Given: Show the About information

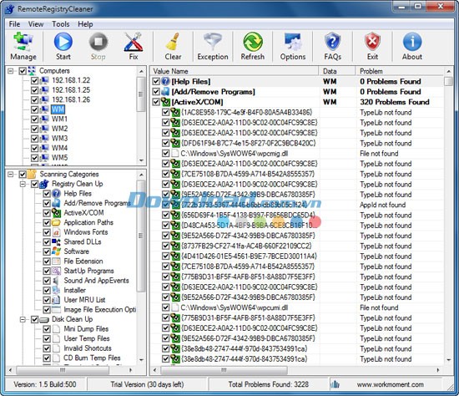Looking at the screenshot, I should 412,46.
